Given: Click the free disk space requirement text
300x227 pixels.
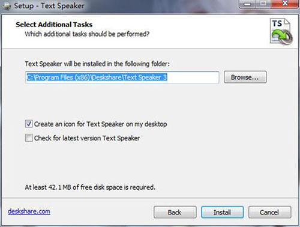Looking at the screenshot, I should click(x=90, y=187).
